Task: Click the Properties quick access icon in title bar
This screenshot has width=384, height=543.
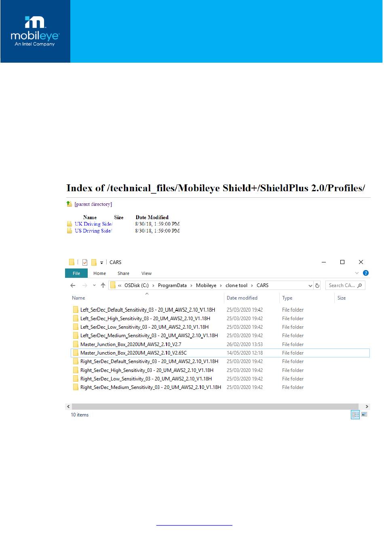Action: tap(85, 262)
